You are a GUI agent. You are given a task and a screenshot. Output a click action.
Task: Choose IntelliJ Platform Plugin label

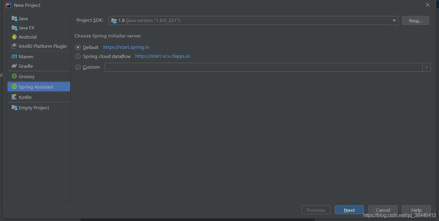click(x=43, y=46)
